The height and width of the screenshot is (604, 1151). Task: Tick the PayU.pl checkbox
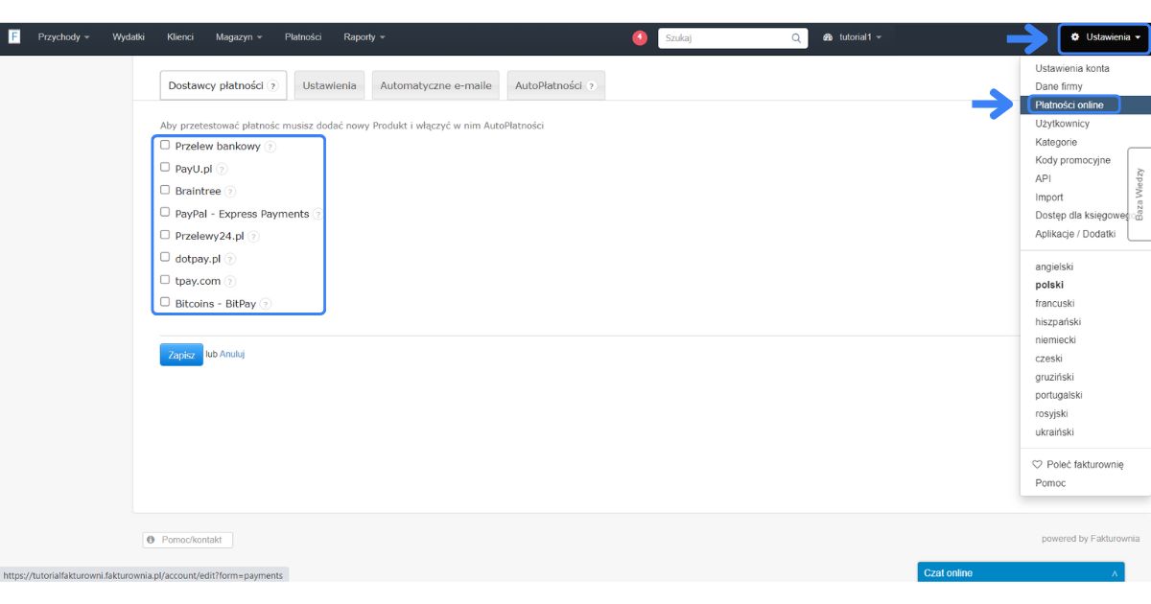click(165, 167)
